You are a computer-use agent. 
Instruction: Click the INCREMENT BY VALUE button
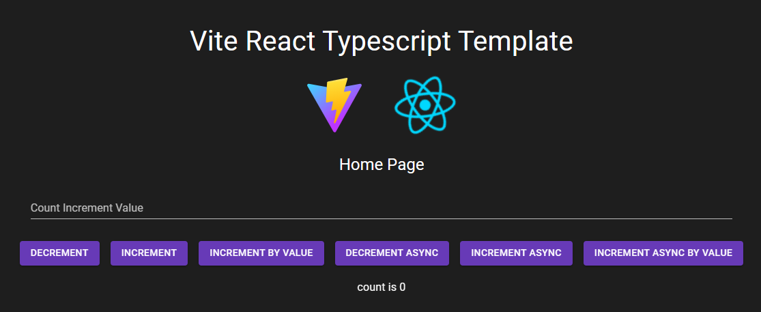click(261, 253)
